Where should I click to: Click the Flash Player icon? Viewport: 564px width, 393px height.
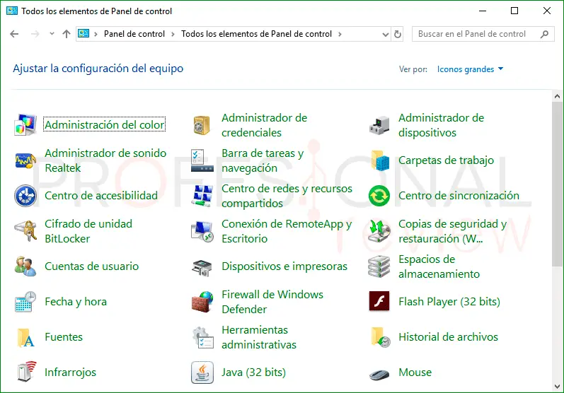pos(379,301)
